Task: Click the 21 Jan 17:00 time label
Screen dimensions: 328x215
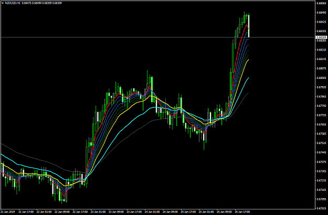Action: click(x=26, y=212)
